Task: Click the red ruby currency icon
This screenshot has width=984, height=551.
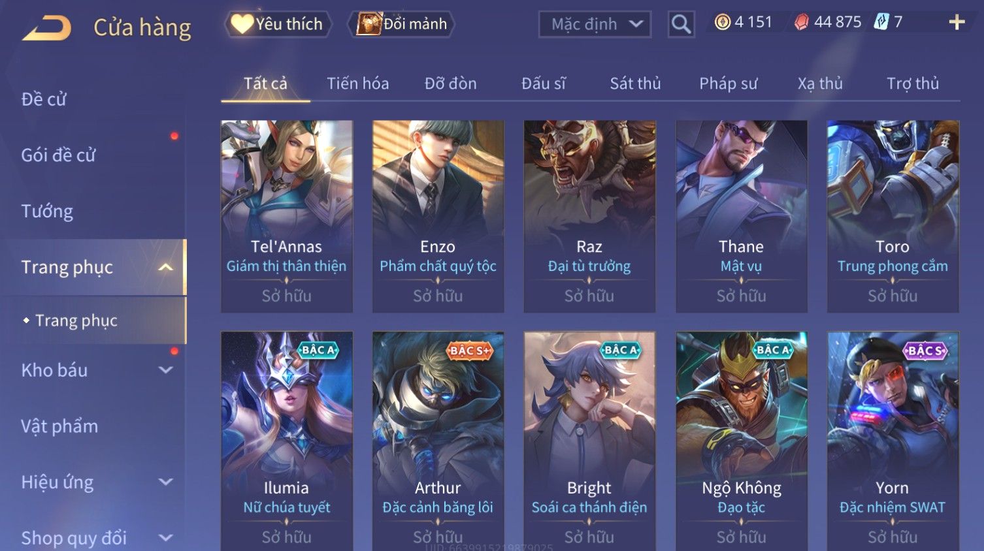Action: tap(801, 22)
